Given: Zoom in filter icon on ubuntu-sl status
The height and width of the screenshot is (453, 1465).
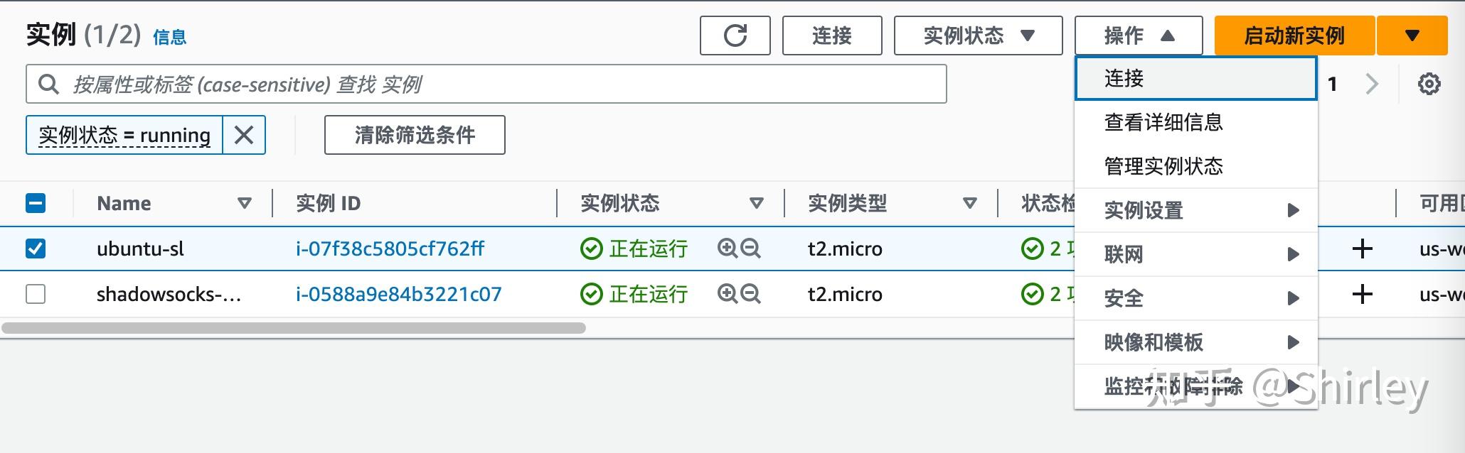Looking at the screenshot, I should pyautogui.click(x=727, y=249).
